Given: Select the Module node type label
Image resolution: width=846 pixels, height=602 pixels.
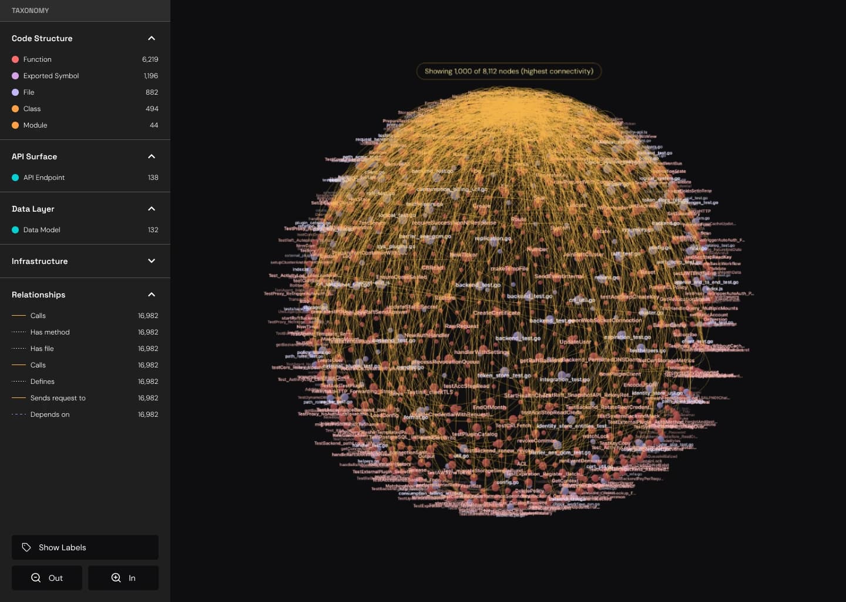Looking at the screenshot, I should coord(35,125).
